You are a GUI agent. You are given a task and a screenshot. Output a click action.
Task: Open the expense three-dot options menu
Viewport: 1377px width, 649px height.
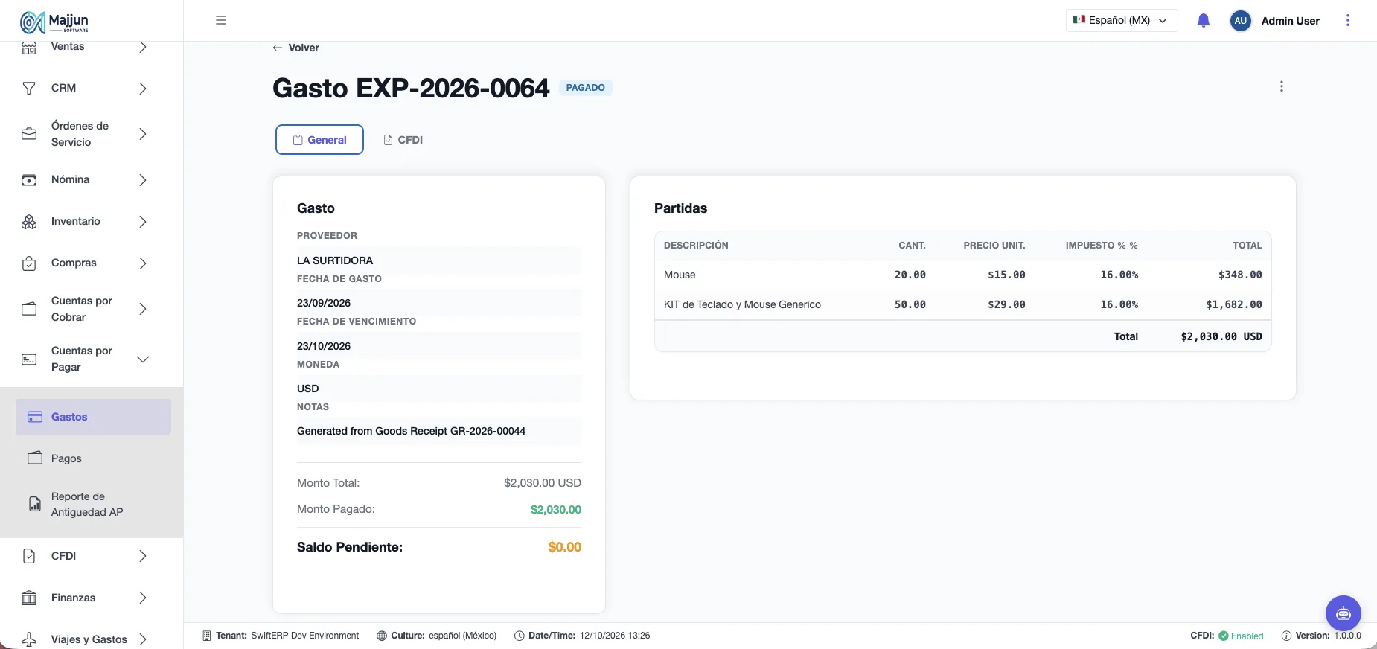pyautogui.click(x=1282, y=86)
